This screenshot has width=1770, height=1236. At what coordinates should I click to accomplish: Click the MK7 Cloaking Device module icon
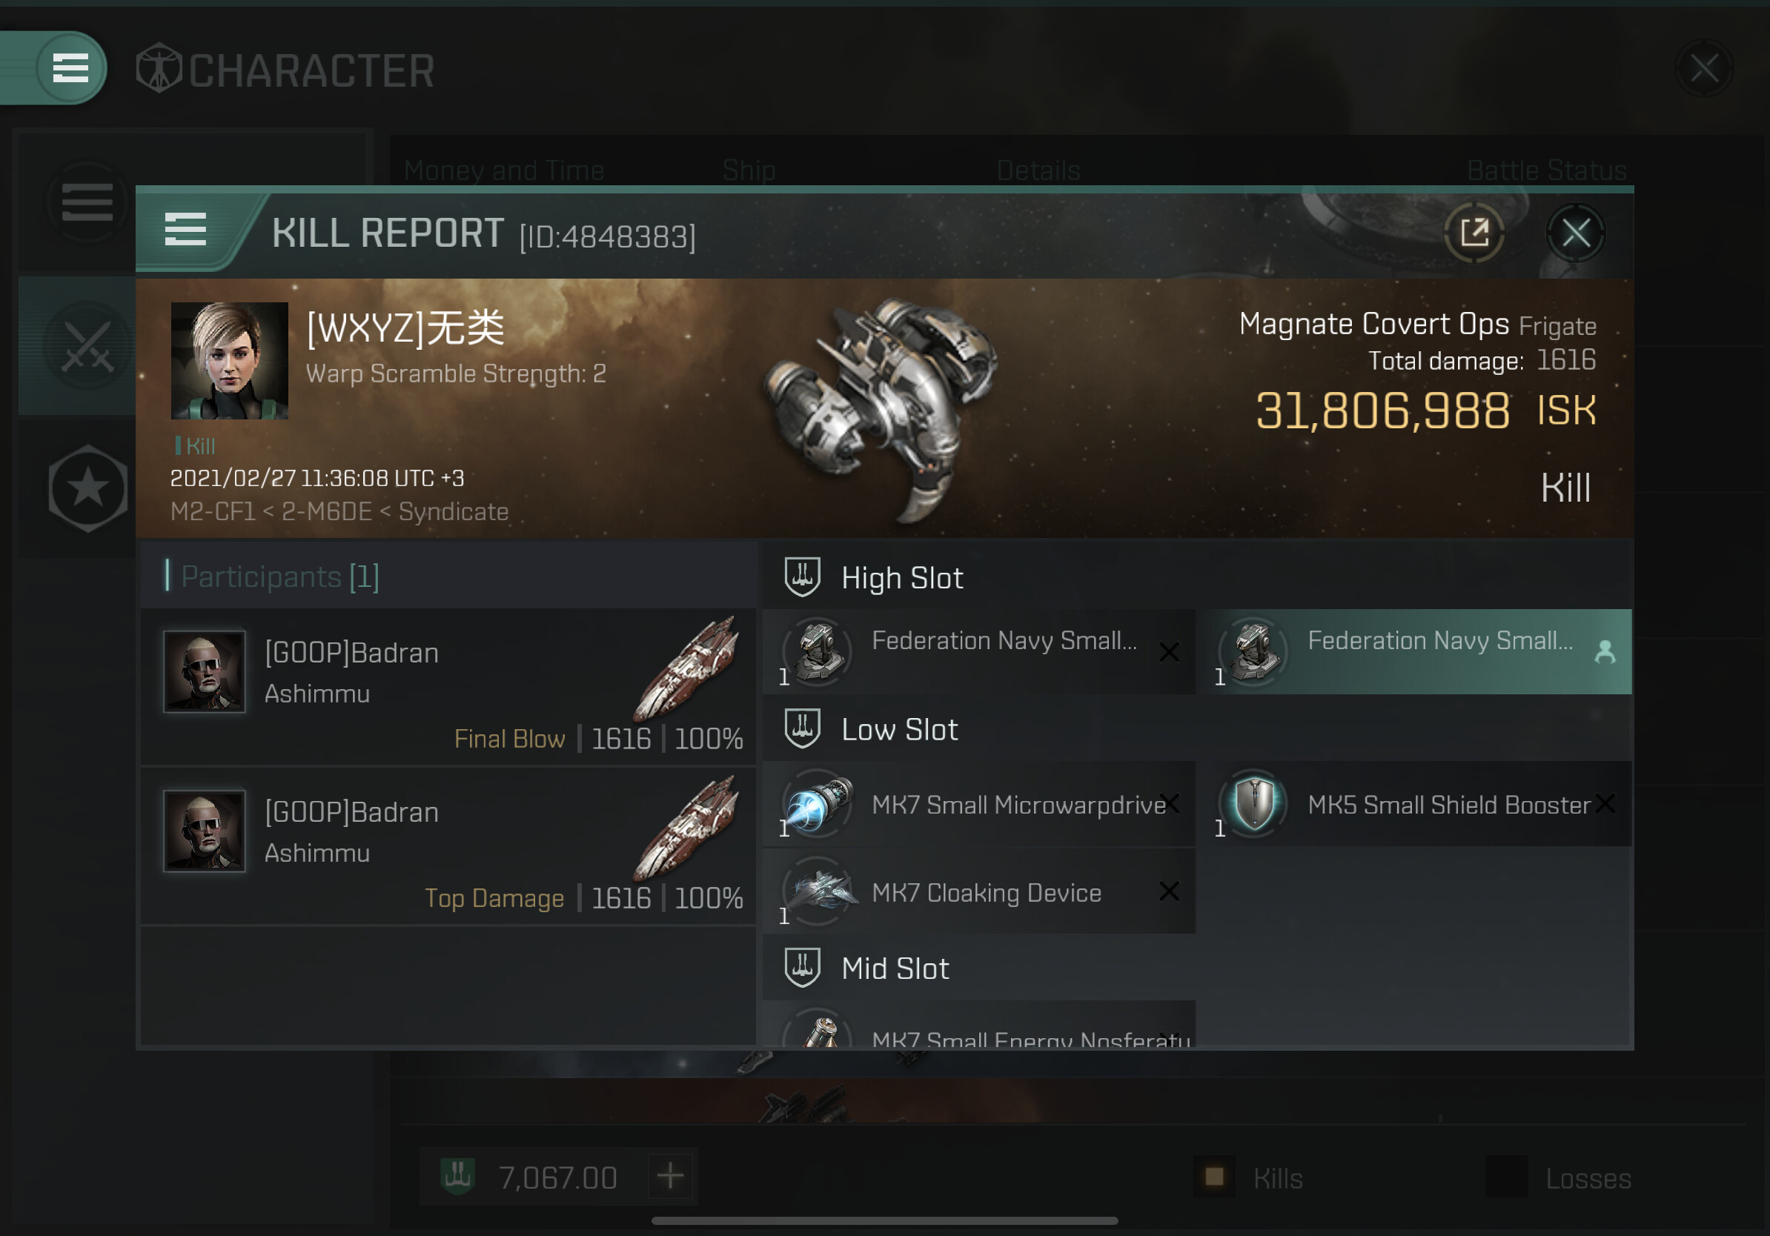(818, 892)
